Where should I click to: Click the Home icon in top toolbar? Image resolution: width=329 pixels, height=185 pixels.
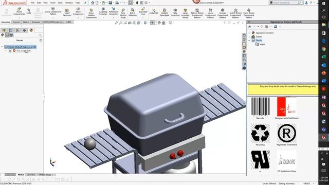pos(93,3)
